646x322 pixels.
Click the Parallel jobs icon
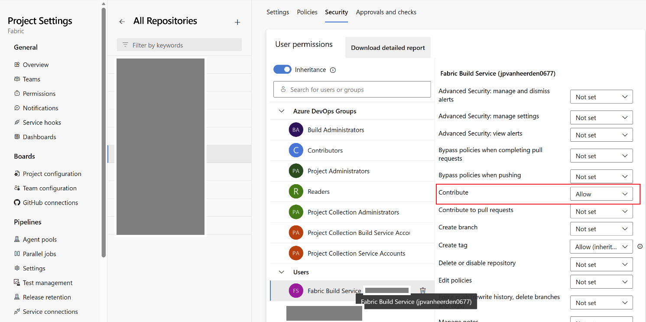coord(17,254)
